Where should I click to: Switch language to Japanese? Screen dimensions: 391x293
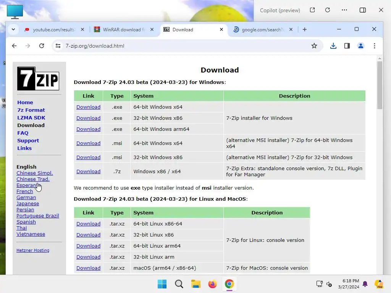[x=27, y=204]
